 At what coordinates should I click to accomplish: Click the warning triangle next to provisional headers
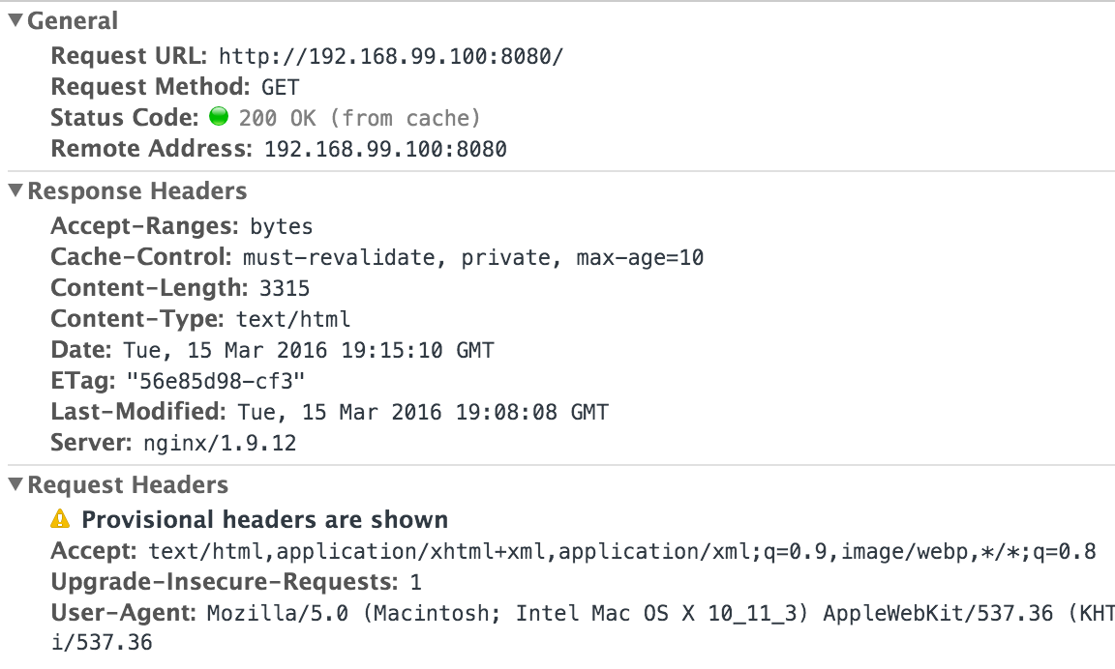[62, 519]
